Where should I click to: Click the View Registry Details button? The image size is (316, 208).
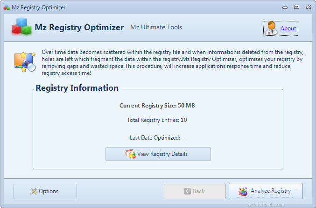(x=158, y=154)
